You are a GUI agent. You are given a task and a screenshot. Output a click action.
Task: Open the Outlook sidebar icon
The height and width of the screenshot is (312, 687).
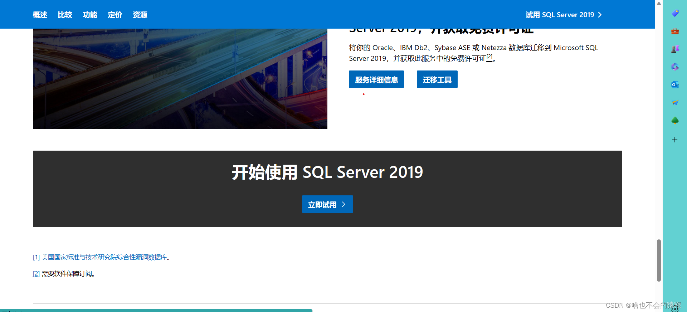[x=675, y=84]
